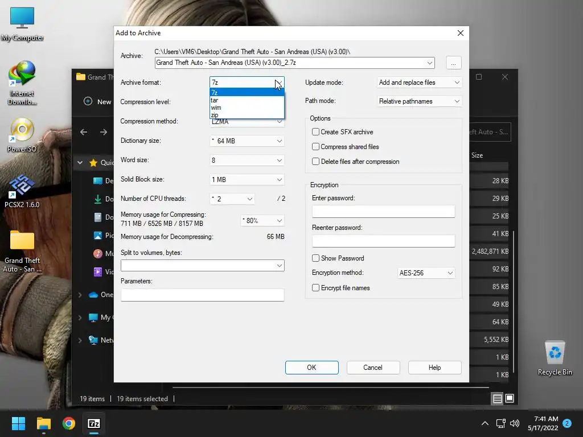Select Videos icon in Explorer sidebar
Viewport: 583px width, 437px height.
[x=98, y=271]
